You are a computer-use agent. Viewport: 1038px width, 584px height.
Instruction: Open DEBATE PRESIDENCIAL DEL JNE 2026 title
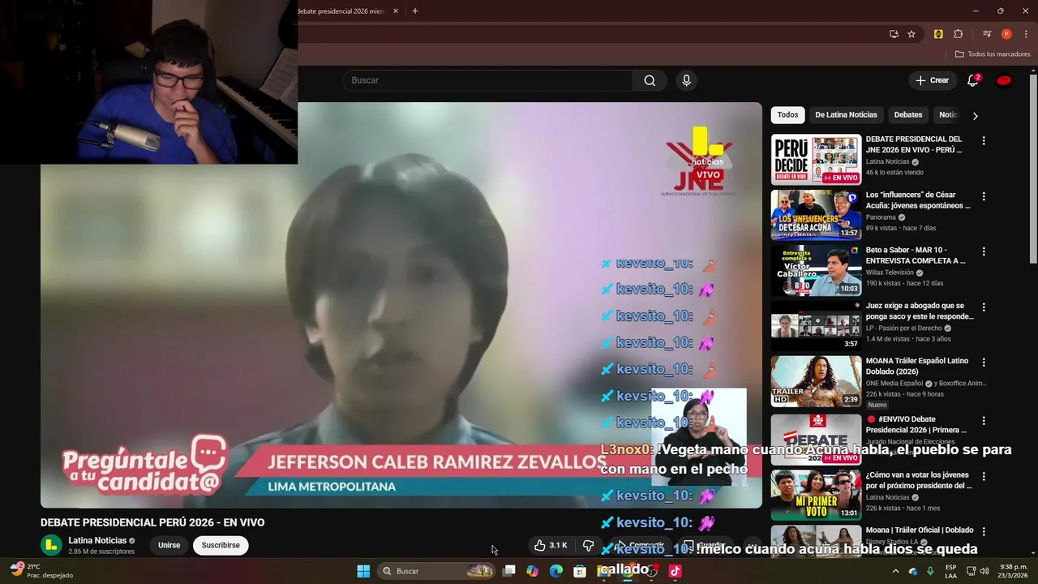coord(914,144)
